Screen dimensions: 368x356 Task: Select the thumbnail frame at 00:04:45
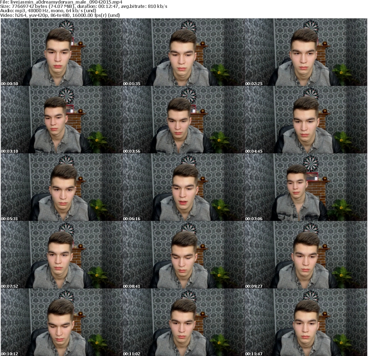click(x=306, y=120)
